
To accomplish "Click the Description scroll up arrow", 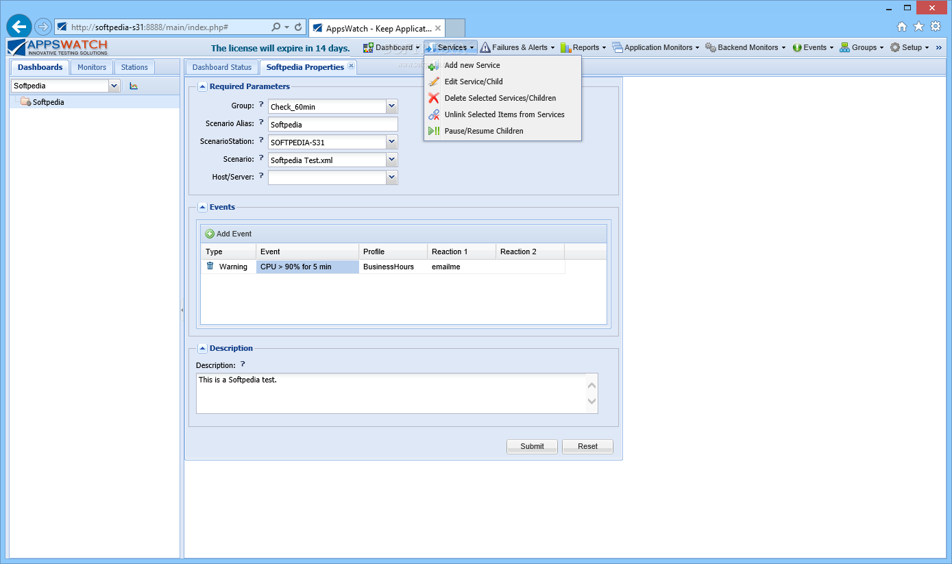I will point(592,385).
